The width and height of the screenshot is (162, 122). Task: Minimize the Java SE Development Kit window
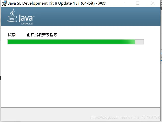(x=123, y=3)
